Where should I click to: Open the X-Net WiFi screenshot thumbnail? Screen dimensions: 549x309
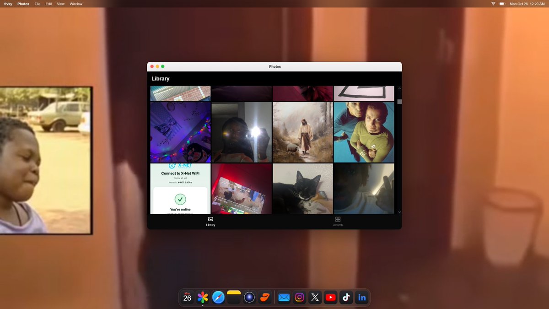[x=180, y=189]
